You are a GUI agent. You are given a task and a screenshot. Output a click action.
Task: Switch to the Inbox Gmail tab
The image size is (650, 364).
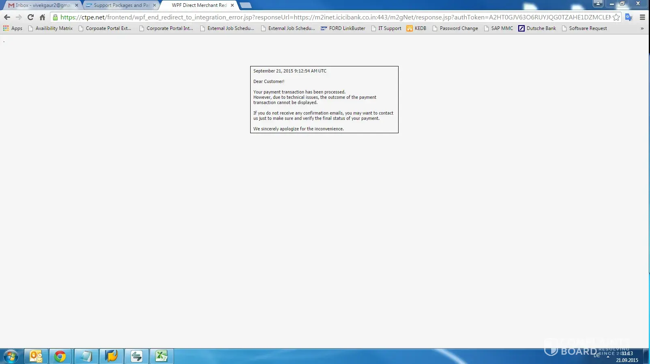pyautogui.click(x=42, y=5)
